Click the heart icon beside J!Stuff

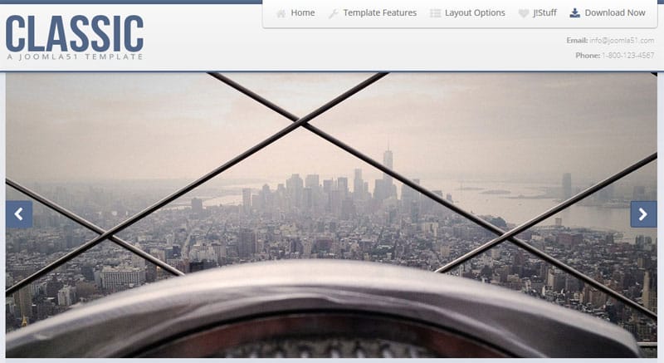523,13
